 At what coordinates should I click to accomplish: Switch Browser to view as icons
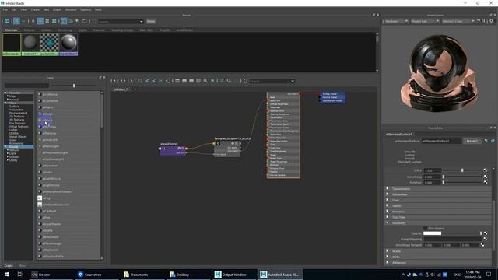[x=16, y=21]
